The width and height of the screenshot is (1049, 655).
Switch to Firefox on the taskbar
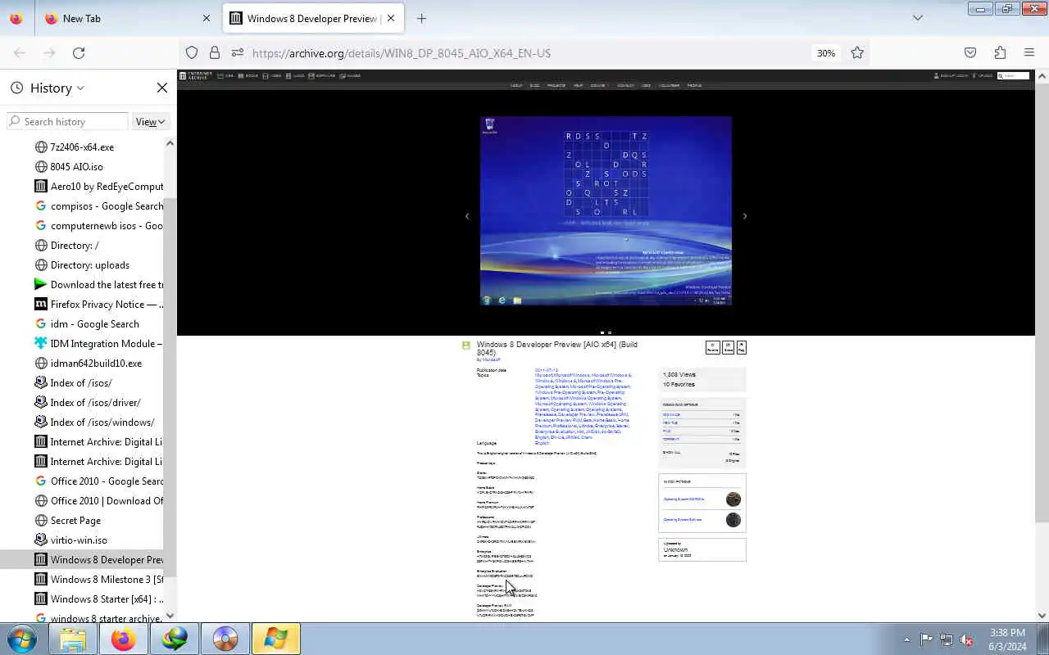pos(124,639)
